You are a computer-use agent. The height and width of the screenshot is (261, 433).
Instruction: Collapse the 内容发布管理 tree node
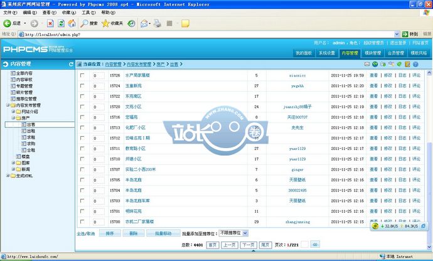coord(8,105)
